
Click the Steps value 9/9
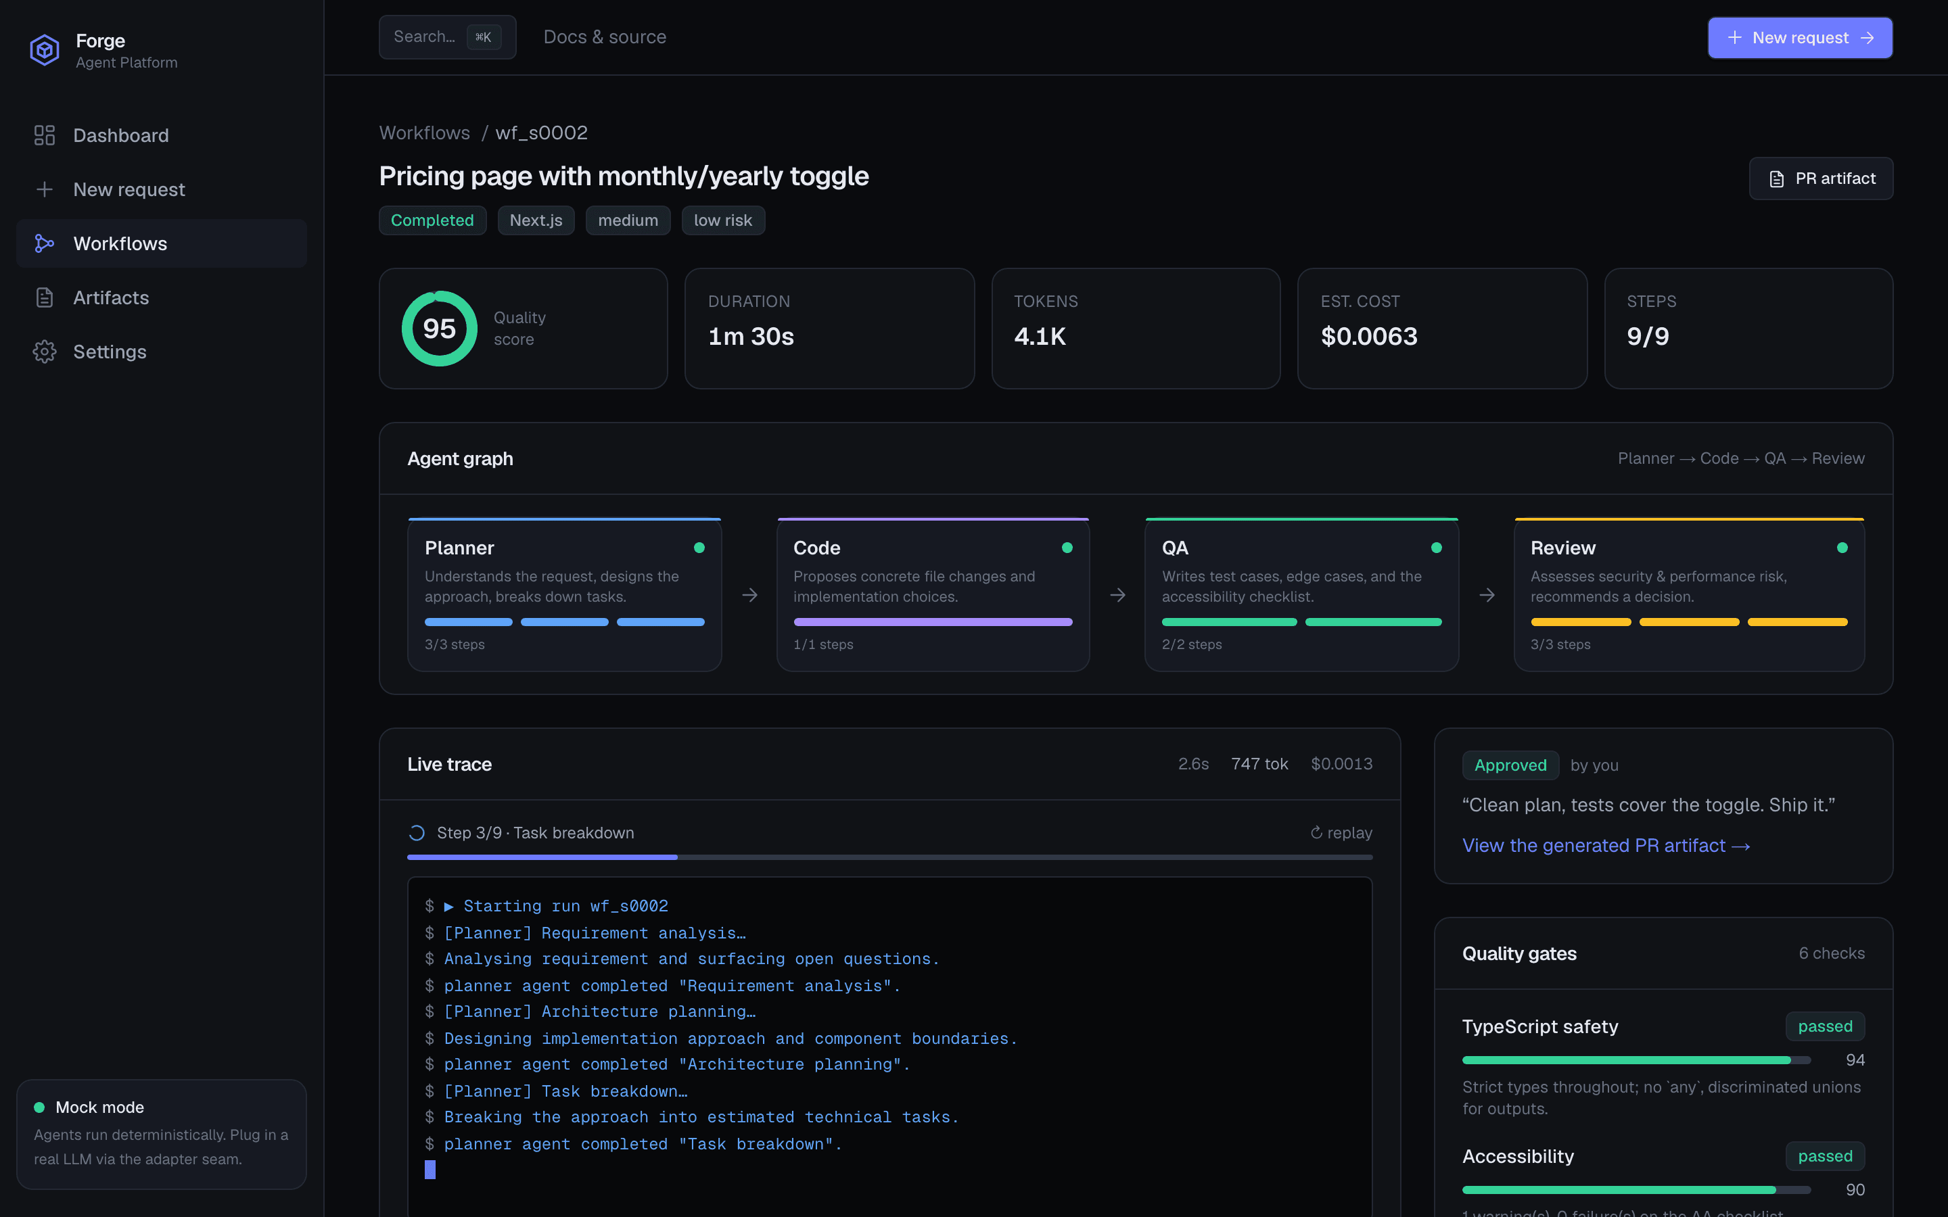point(1648,337)
